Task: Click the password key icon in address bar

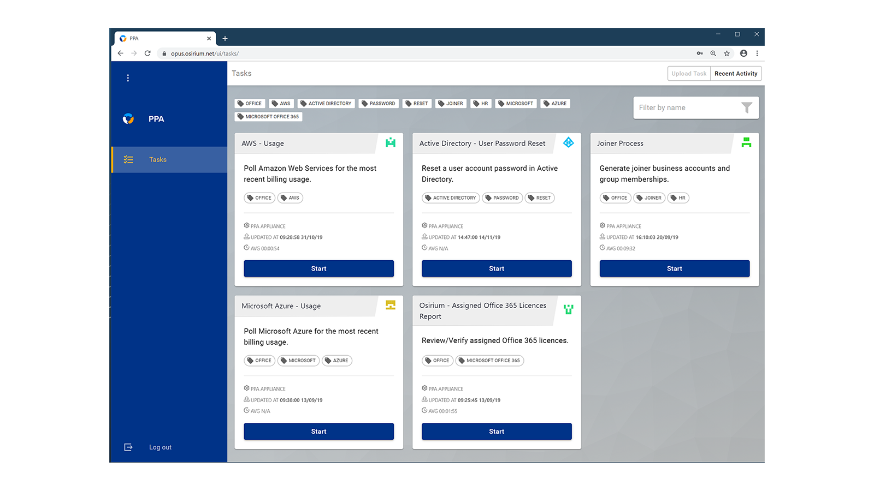Action: pyautogui.click(x=700, y=53)
